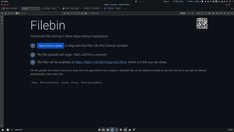Switch to the Share Your Desktop tab
Viewport: 234px width, 132px height.
click(10, 9)
